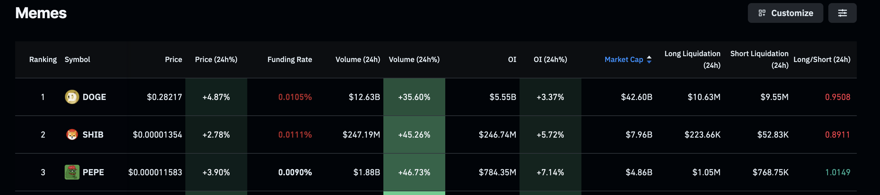Click the Symbol column header
The height and width of the screenshot is (195, 880).
click(77, 60)
